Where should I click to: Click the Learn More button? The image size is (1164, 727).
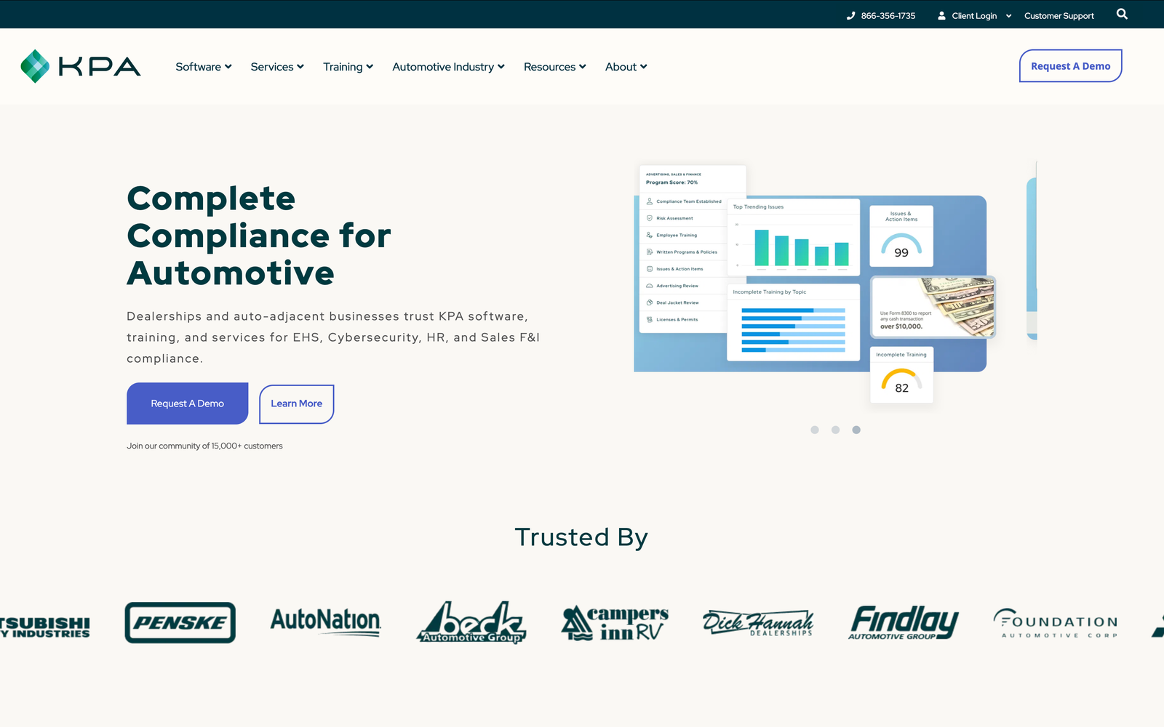tap(297, 403)
